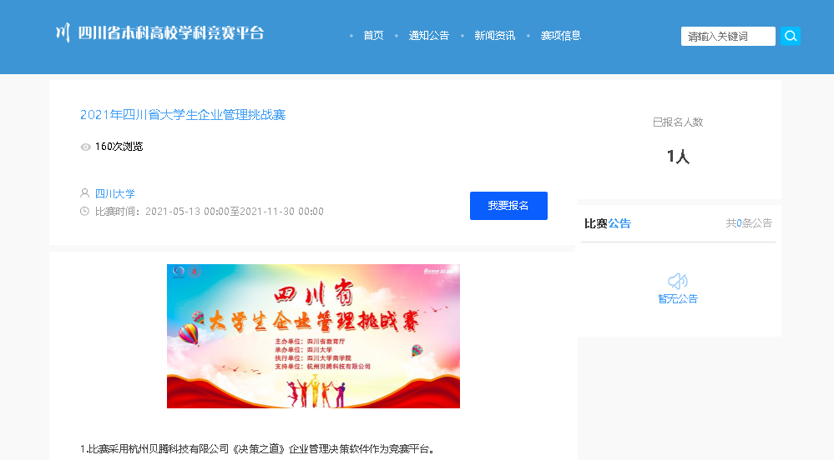This screenshot has height=460, width=834.
Task: Go to 通知公告 in the navigation
Action: click(429, 36)
